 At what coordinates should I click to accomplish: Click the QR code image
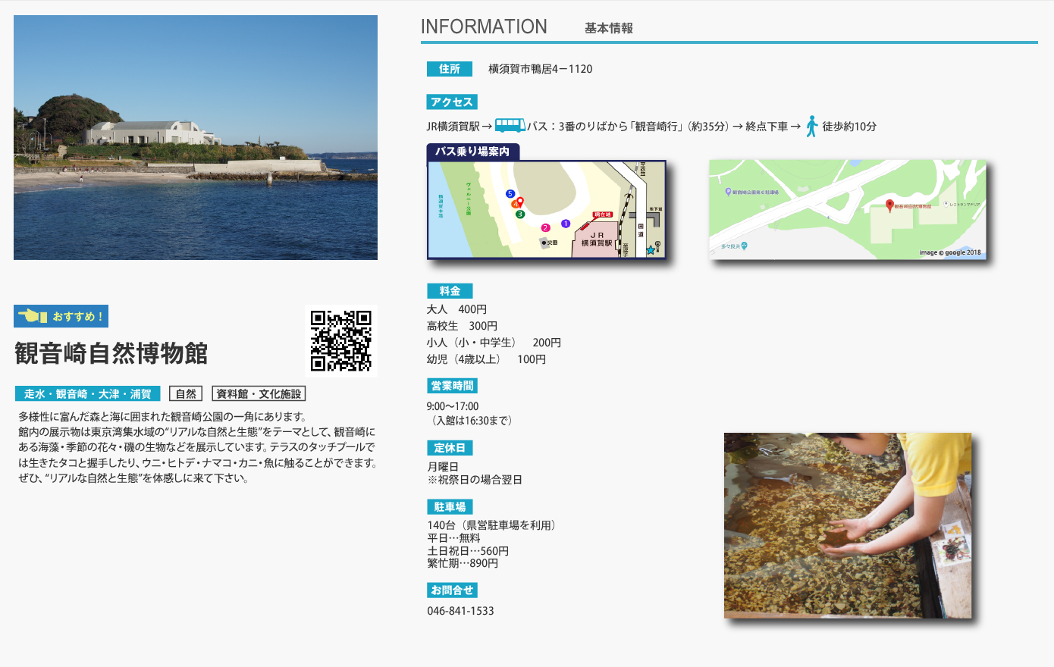(x=341, y=341)
